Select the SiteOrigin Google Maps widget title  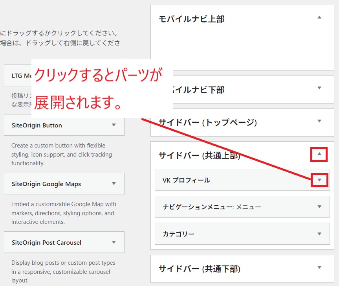(x=46, y=184)
